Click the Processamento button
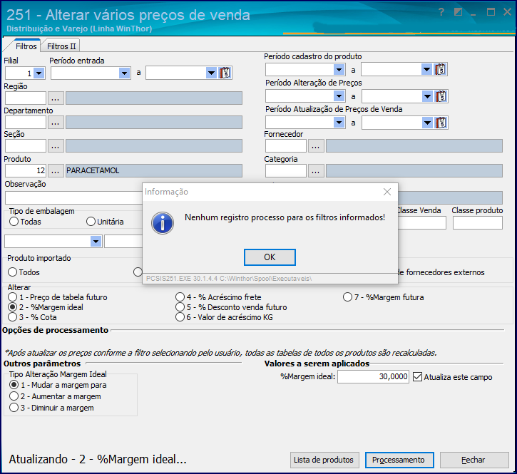The height and width of the screenshot is (474, 517). (399, 460)
